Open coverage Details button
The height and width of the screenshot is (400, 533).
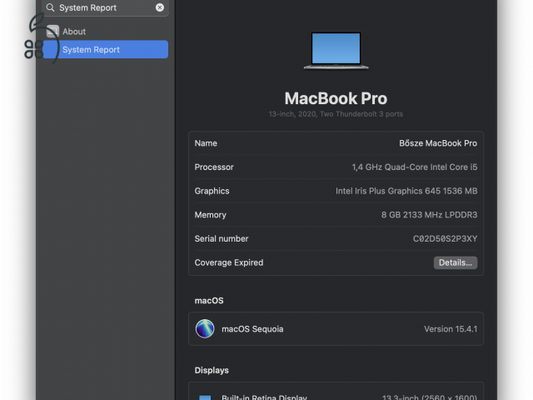click(456, 262)
